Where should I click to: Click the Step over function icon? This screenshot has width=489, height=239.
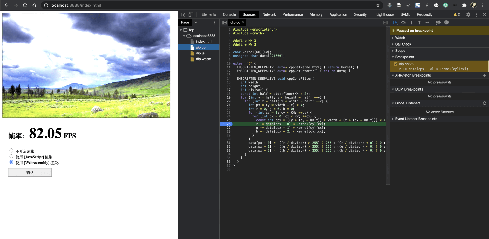[x=403, y=22]
